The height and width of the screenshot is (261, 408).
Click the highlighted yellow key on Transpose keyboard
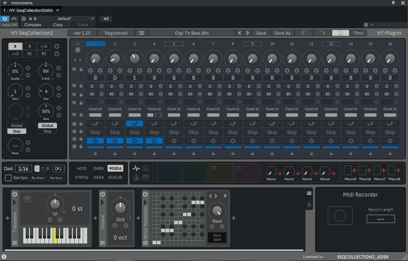[55, 239]
